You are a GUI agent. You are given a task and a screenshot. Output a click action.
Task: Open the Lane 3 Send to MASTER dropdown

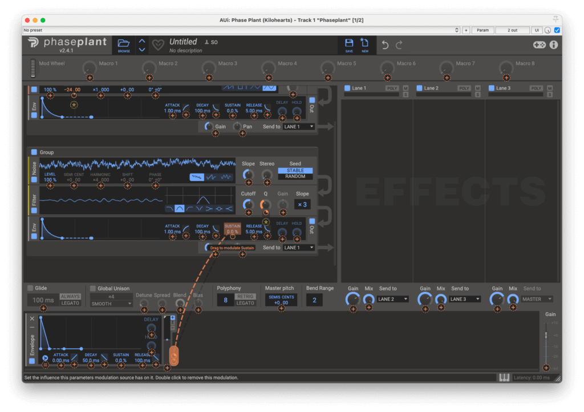pyautogui.click(x=537, y=299)
